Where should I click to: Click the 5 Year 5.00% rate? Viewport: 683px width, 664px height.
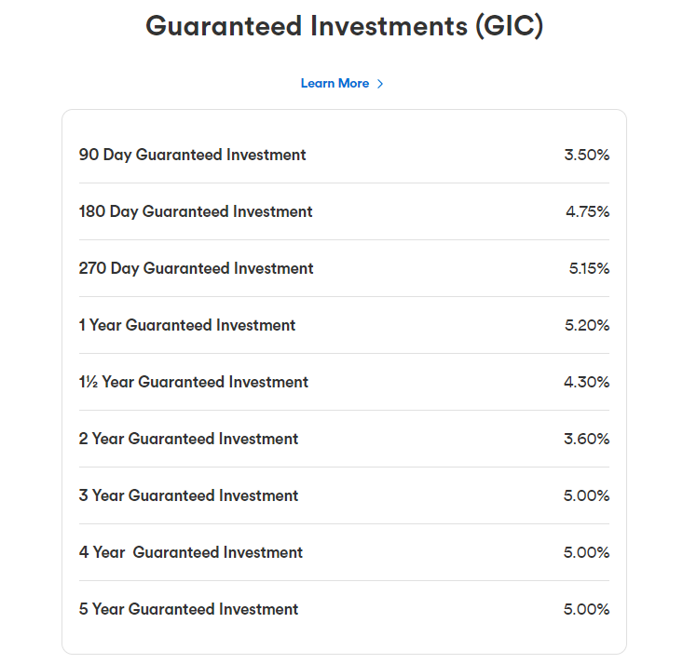point(586,609)
